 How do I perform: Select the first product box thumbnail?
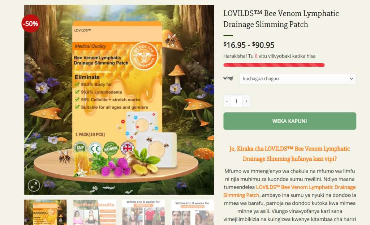point(45,212)
